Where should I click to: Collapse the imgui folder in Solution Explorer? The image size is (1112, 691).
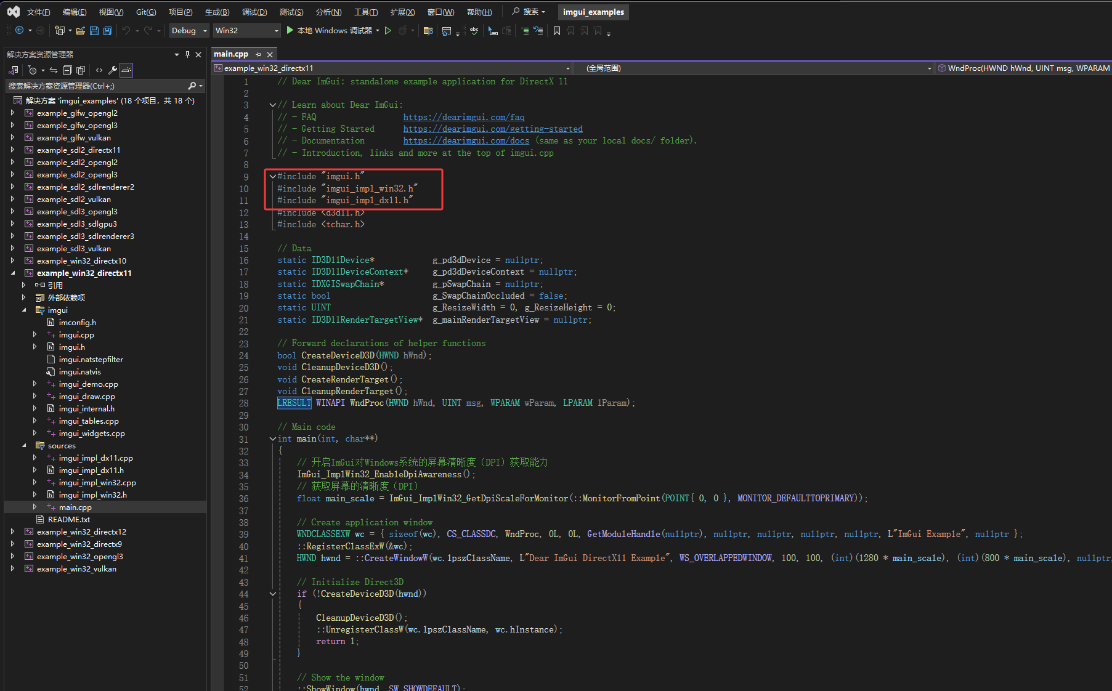point(24,310)
